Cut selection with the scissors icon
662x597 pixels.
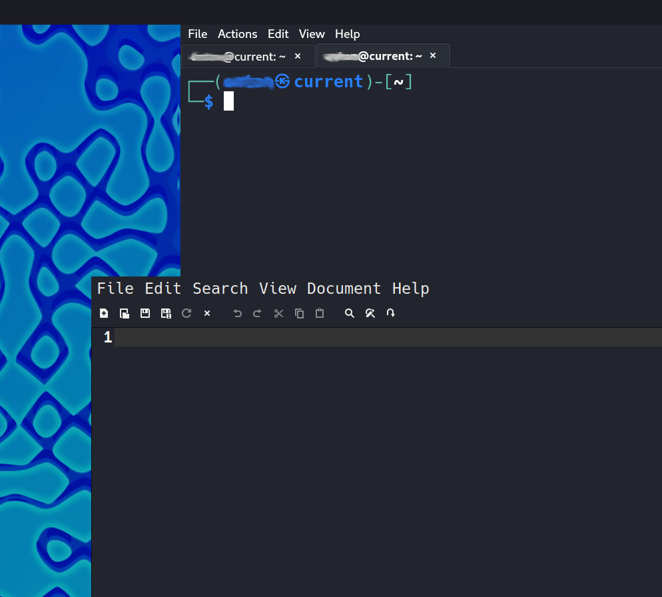pos(278,313)
